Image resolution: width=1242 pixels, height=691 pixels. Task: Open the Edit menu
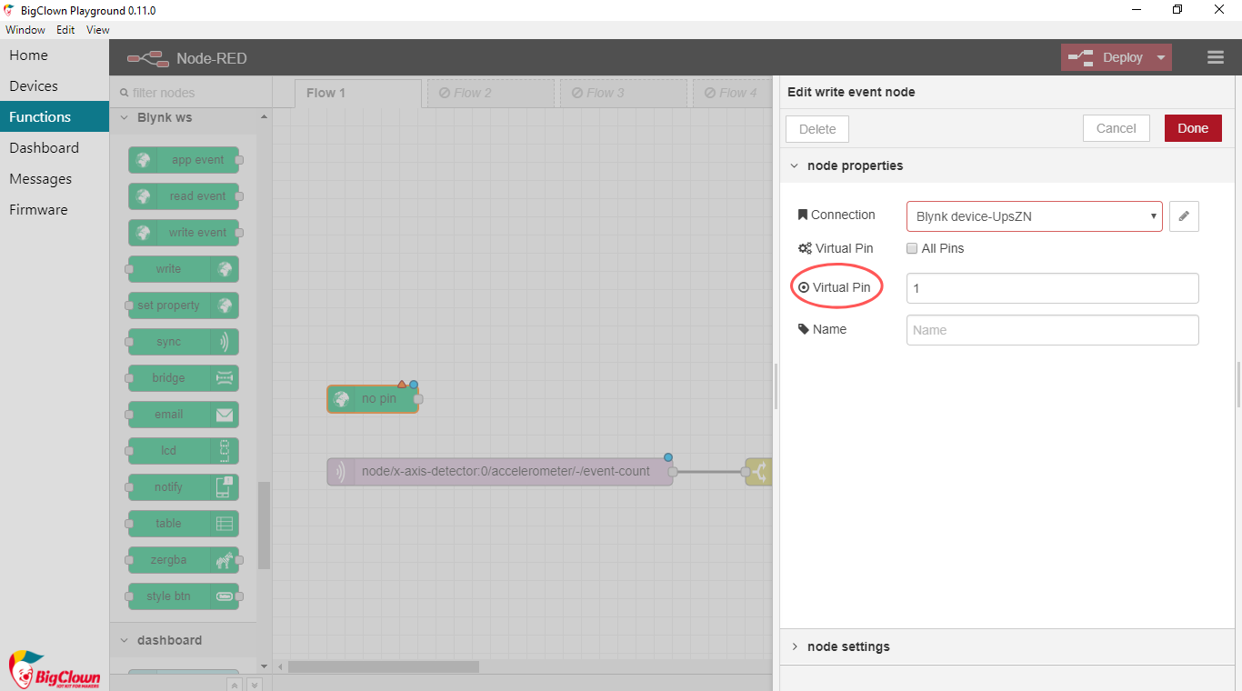click(x=65, y=30)
